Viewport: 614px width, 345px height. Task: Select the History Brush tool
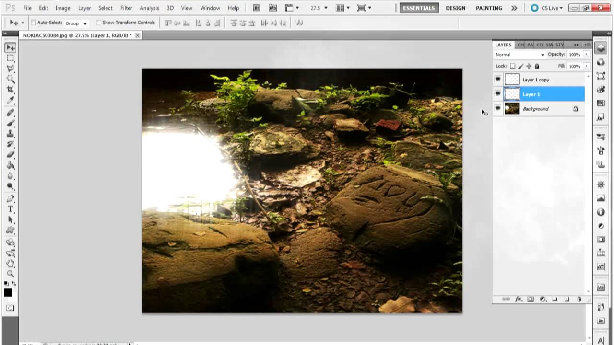(x=11, y=144)
